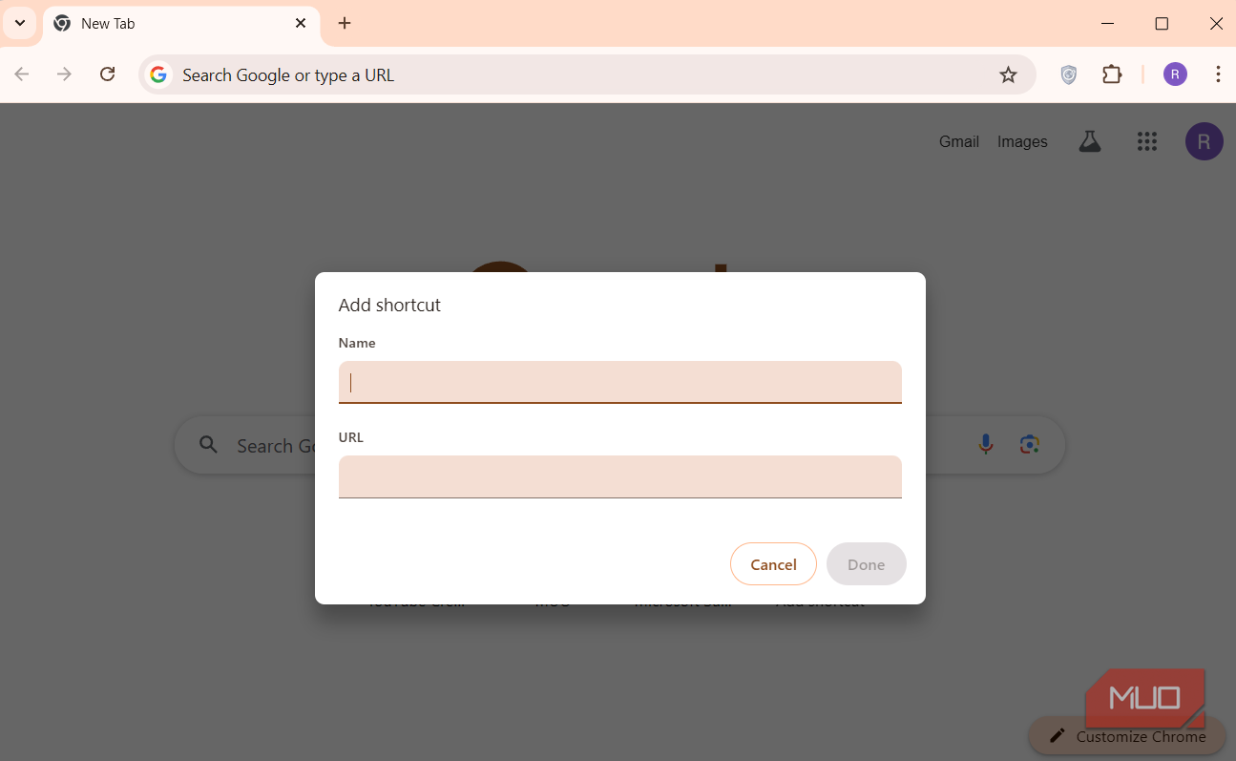This screenshot has height=761, width=1236.
Task: Start voice search with the microphone icon
Action: click(x=986, y=444)
